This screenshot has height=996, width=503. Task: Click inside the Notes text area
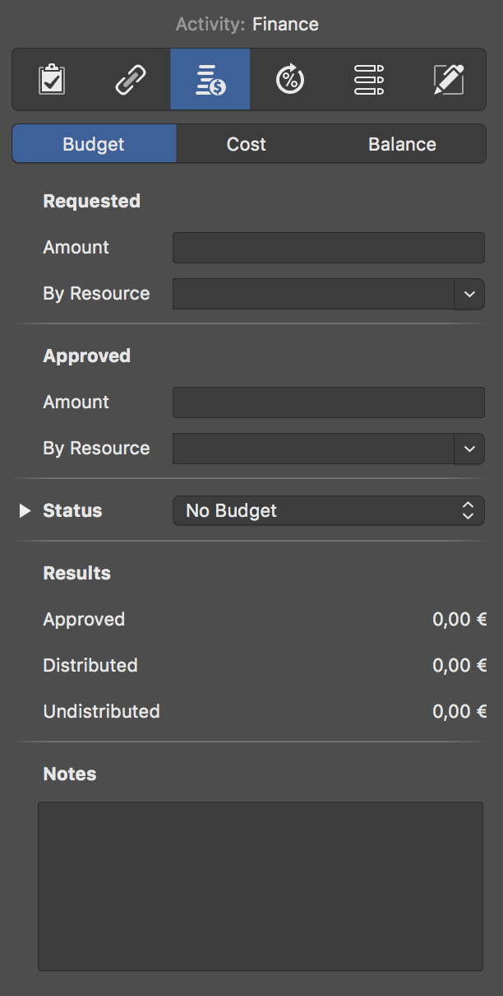(260, 886)
